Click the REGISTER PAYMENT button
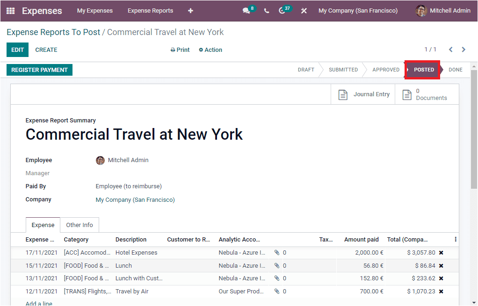478x306 pixels. coord(39,70)
